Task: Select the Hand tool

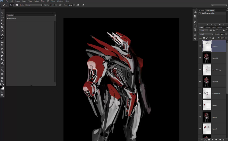Action: 2,78
